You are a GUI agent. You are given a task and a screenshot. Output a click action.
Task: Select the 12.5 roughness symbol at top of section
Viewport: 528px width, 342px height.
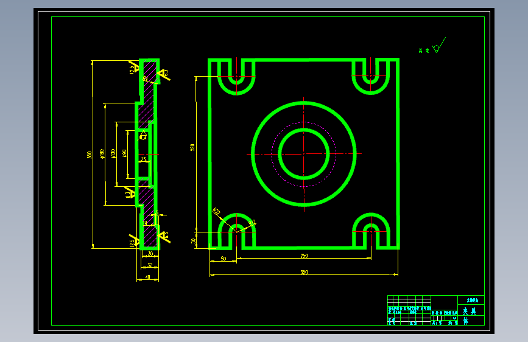point(134,67)
